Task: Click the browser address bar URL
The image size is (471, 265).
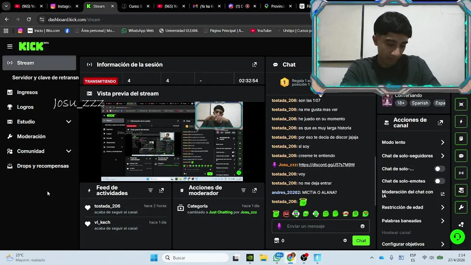Action: coord(74,20)
